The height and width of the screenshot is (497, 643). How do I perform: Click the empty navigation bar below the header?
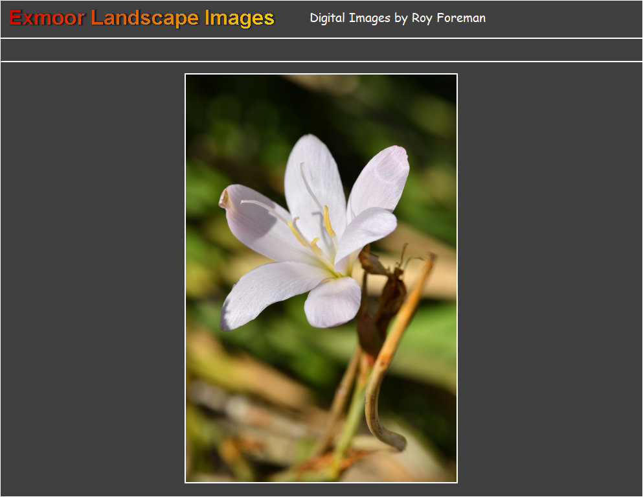coord(321,50)
